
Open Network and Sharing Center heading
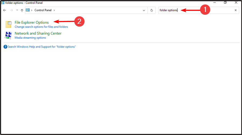(38, 33)
